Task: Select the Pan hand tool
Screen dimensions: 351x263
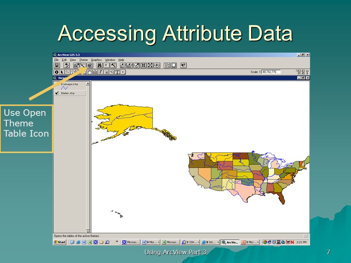Action: click(90, 72)
